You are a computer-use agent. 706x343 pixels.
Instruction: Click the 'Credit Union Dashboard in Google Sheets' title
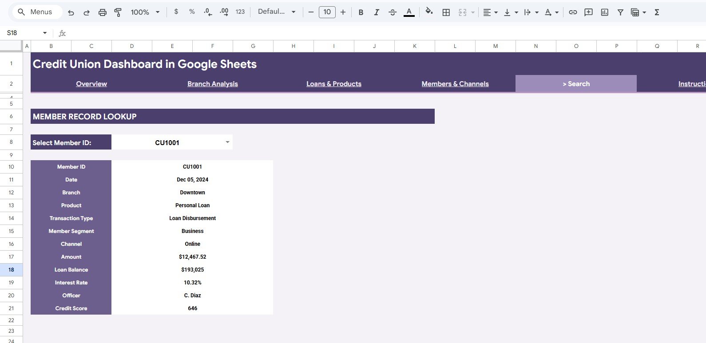click(145, 64)
